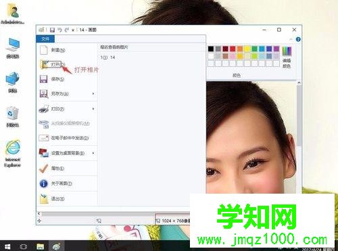Click the Redo icon in the title bar
Image resolution: width=338 pixels, height=251 pixels.
point(67,30)
